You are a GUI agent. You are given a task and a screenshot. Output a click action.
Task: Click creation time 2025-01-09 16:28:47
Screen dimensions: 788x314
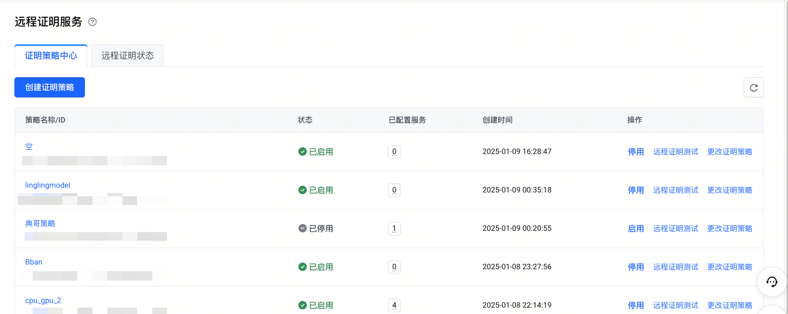coord(517,151)
